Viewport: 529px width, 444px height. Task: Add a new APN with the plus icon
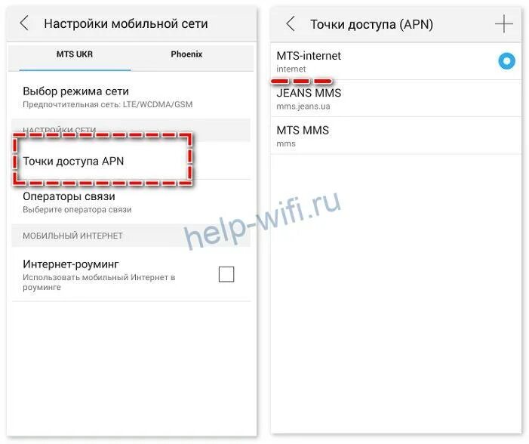tap(503, 24)
